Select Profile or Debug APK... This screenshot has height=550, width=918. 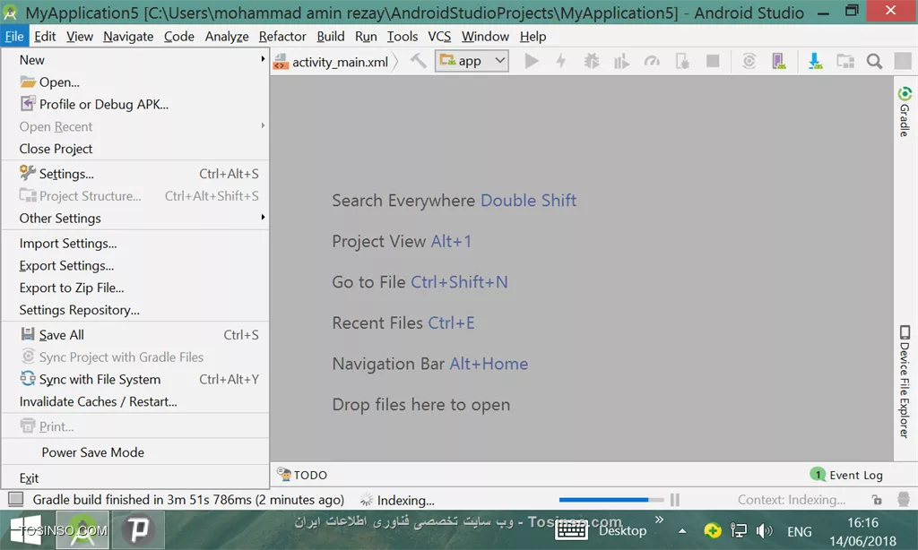click(135, 104)
